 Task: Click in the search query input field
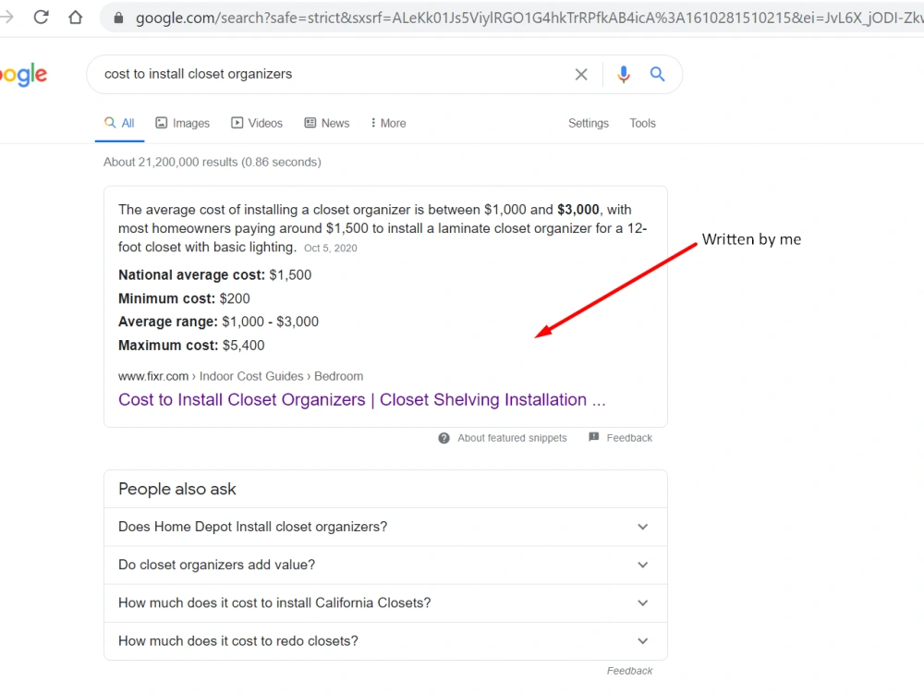coord(330,74)
